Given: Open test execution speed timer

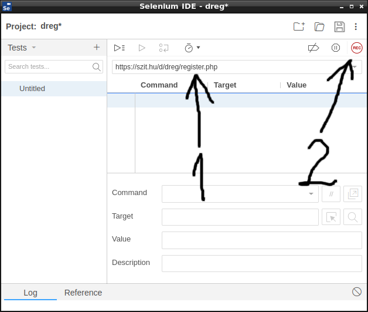Looking at the screenshot, I should (192, 48).
